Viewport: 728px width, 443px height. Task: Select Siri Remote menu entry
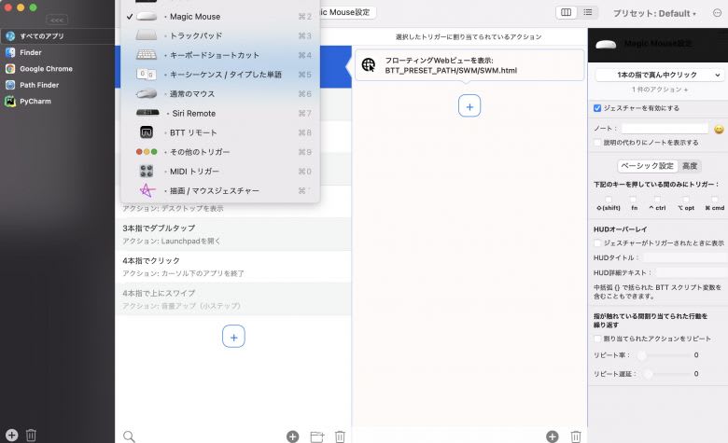pyautogui.click(x=220, y=113)
